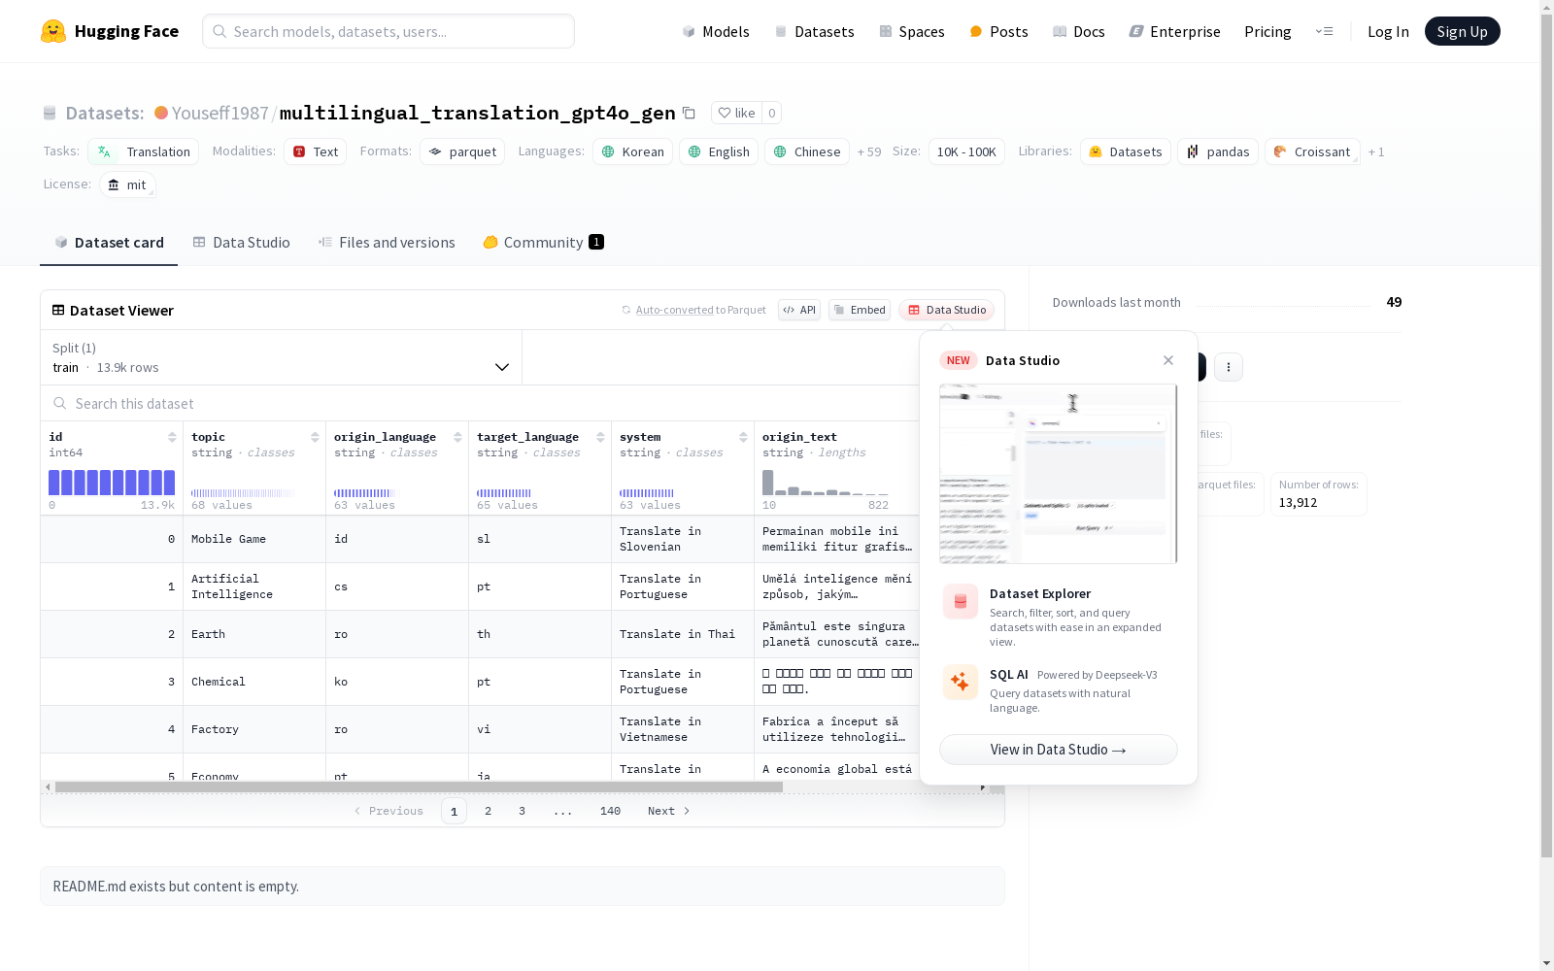Select the mit license tag

coord(127,184)
